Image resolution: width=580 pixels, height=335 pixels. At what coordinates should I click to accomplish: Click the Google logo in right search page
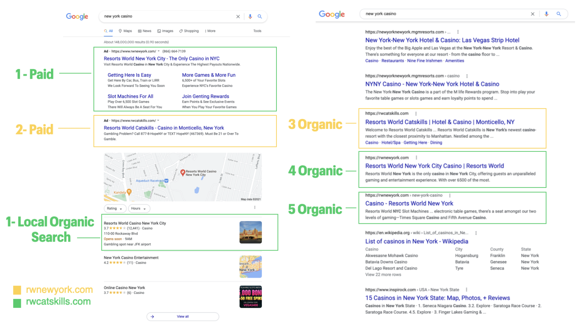tap(332, 14)
